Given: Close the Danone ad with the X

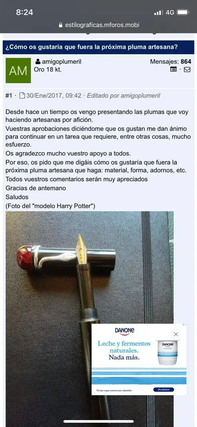Looking at the screenshot, I should pyautogui.click(x=176, y=334).
